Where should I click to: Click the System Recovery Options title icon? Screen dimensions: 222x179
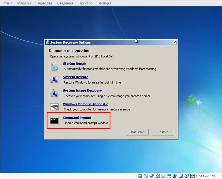(x=47, y=42)
